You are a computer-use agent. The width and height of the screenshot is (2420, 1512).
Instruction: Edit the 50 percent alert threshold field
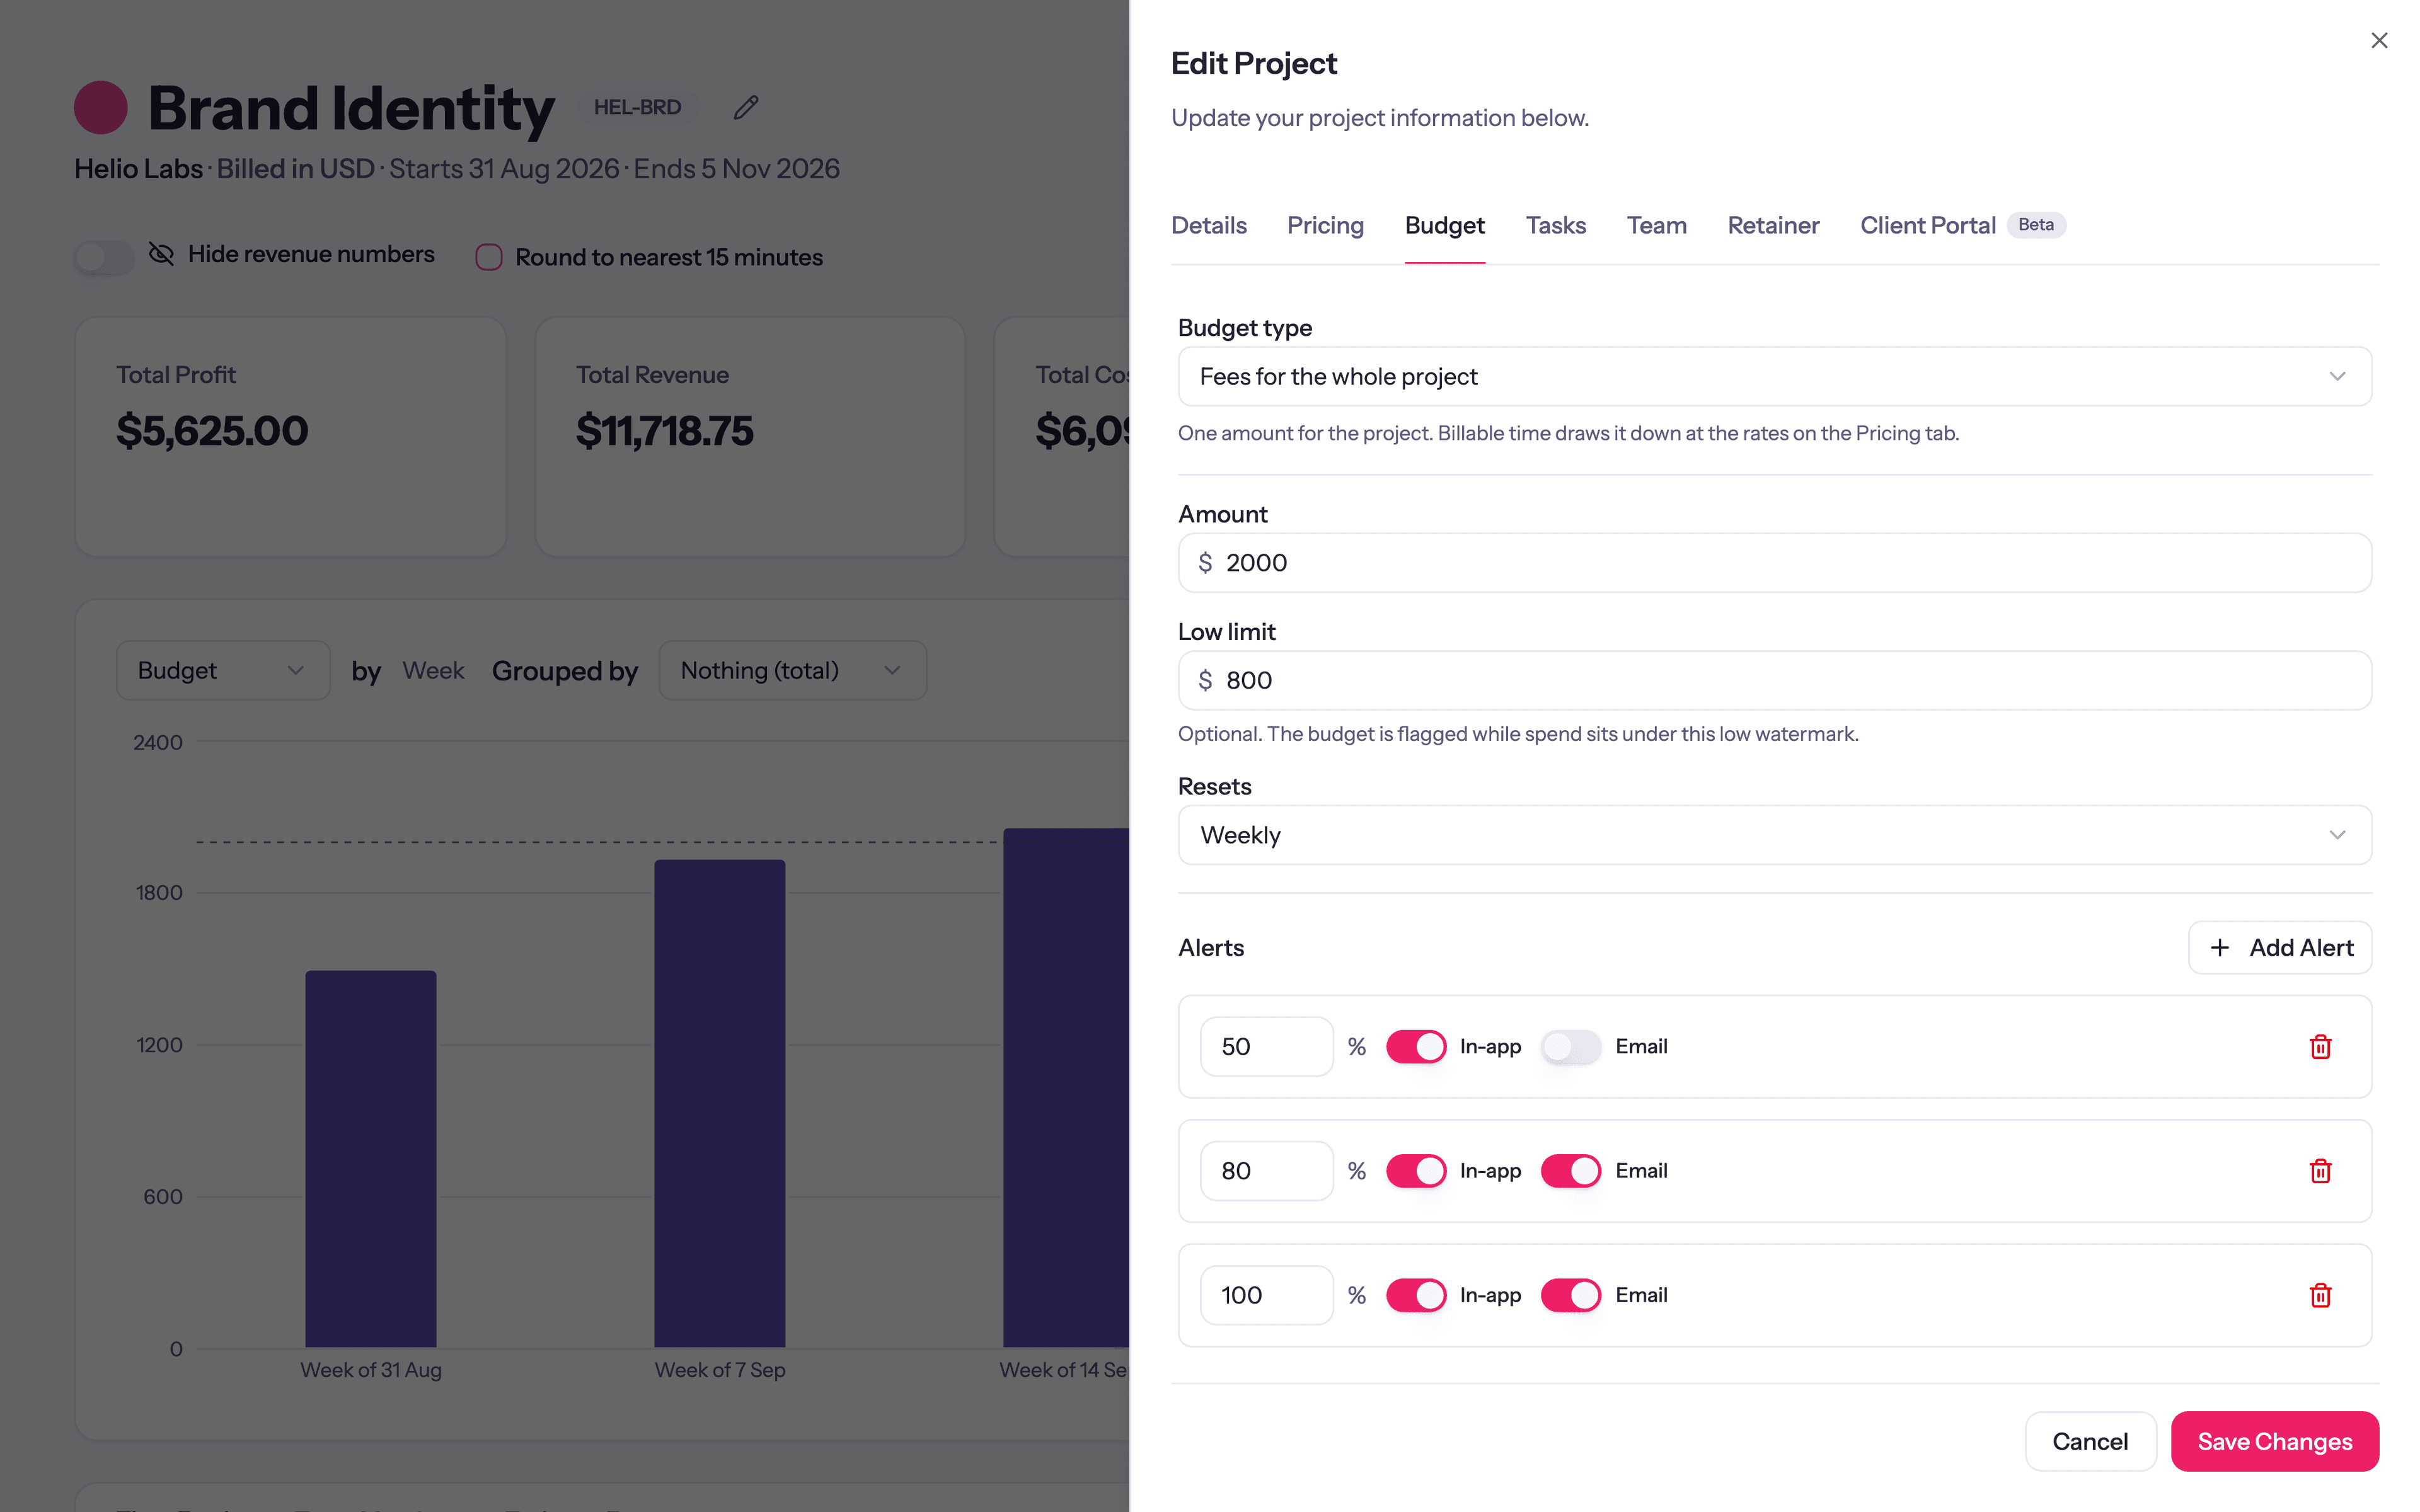click(x=1266, y=1047)
